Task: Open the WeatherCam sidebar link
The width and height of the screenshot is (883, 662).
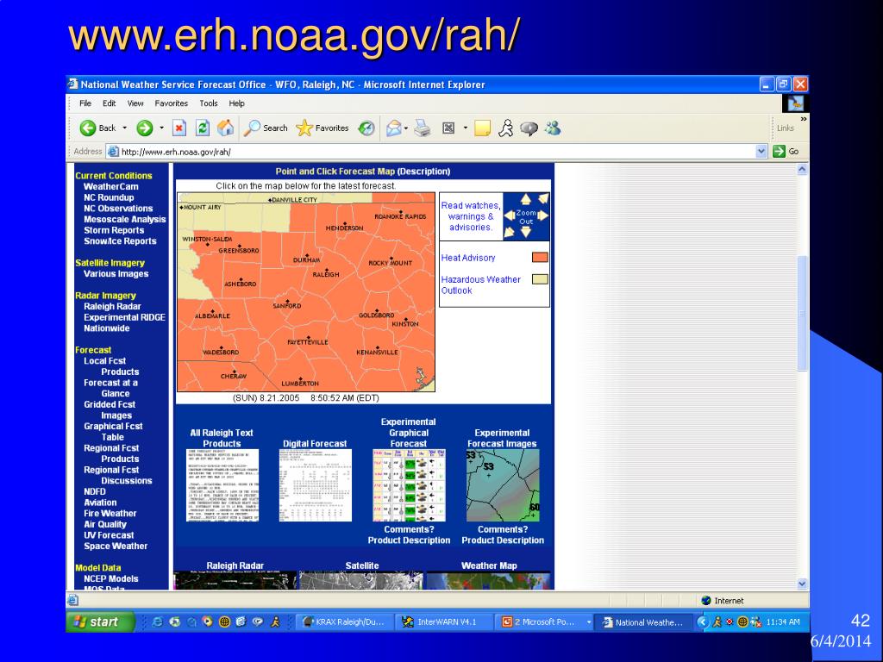Action: [111, 186]
